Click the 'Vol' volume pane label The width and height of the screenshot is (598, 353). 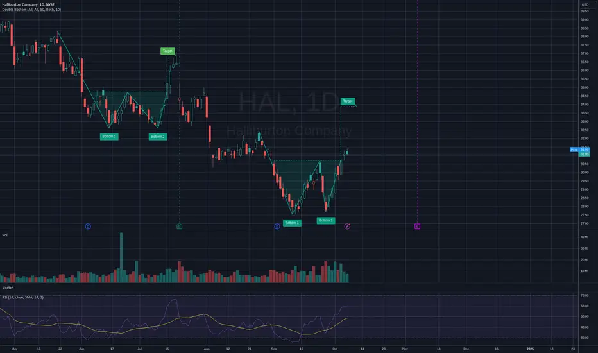[x=4, y=235]
